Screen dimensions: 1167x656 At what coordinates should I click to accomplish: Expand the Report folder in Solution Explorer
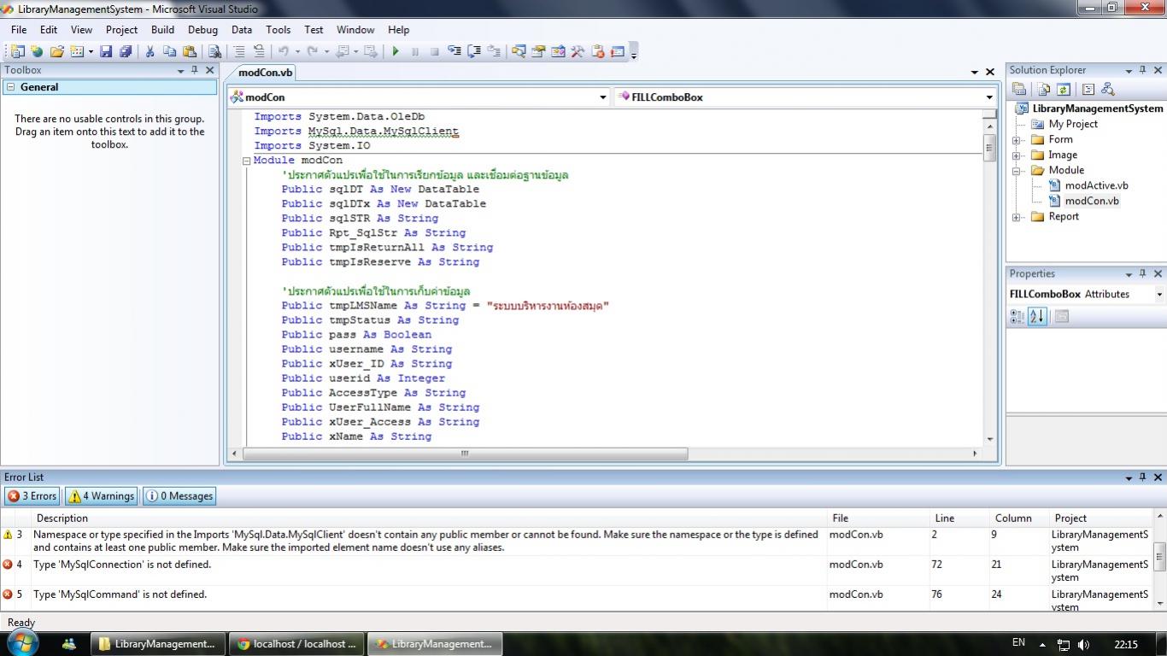click(1017, 217)
